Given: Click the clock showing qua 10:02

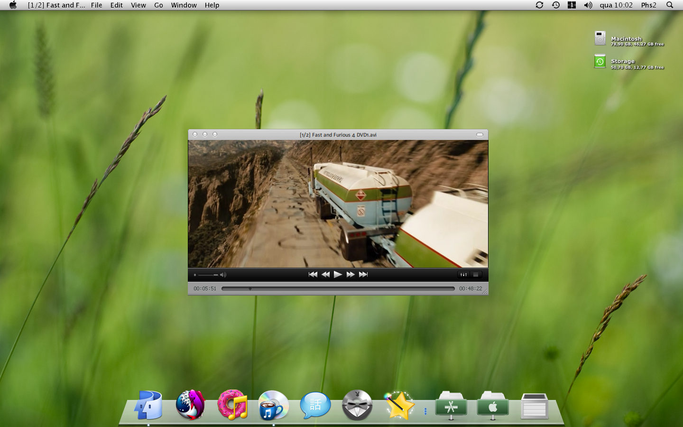Looking at the screenshot, I should tap(616, 5).
